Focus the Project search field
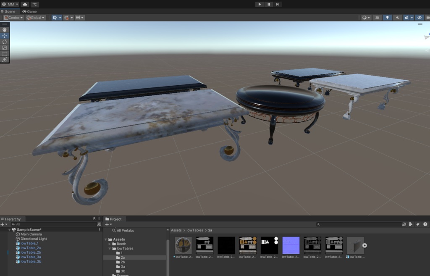430x276 pixels. (359, 224)
